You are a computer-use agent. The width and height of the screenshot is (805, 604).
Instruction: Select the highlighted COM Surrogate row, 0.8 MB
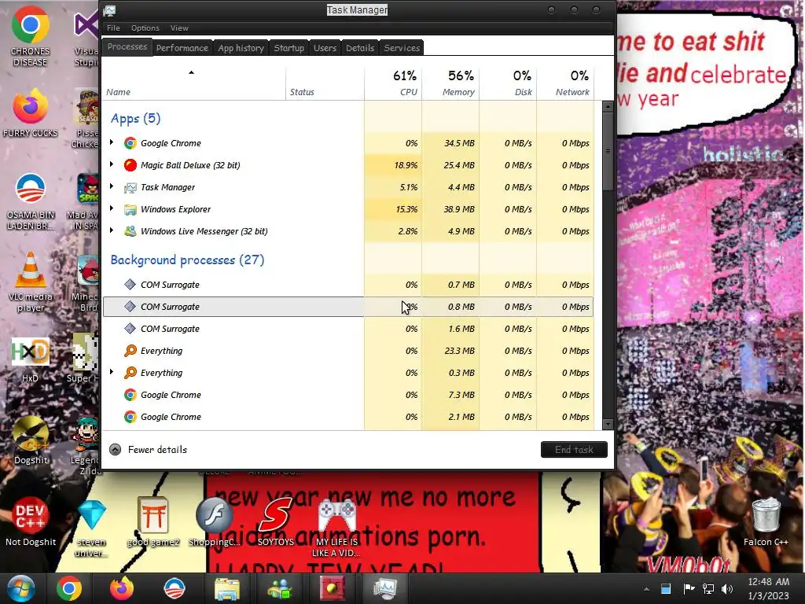[348, 307]
